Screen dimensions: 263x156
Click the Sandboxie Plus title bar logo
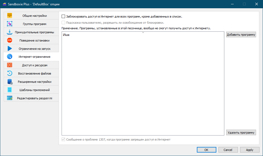pyautogui.click(x=4, y=4)
